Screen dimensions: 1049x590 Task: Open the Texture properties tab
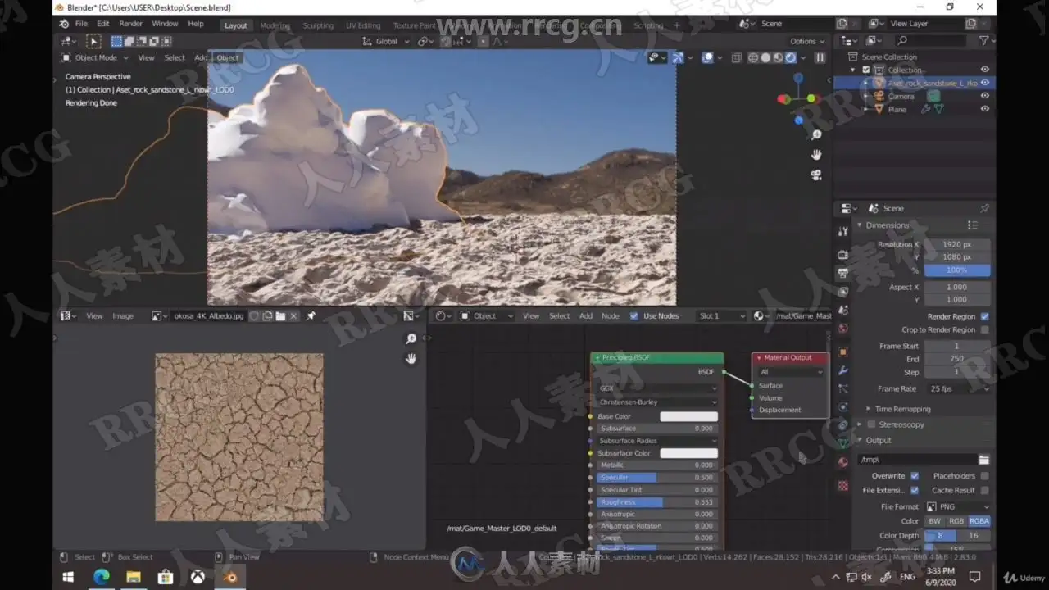click(843, 486)
